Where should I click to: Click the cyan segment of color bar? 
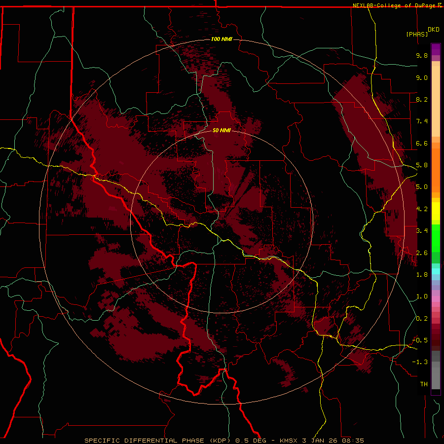[436, 271]
